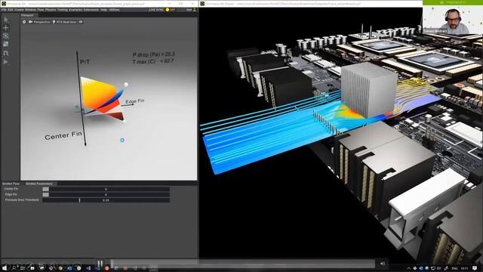Click the user account icon near LIVE SYNC
This screenshot has height=272, width=483.
point(195,10)
